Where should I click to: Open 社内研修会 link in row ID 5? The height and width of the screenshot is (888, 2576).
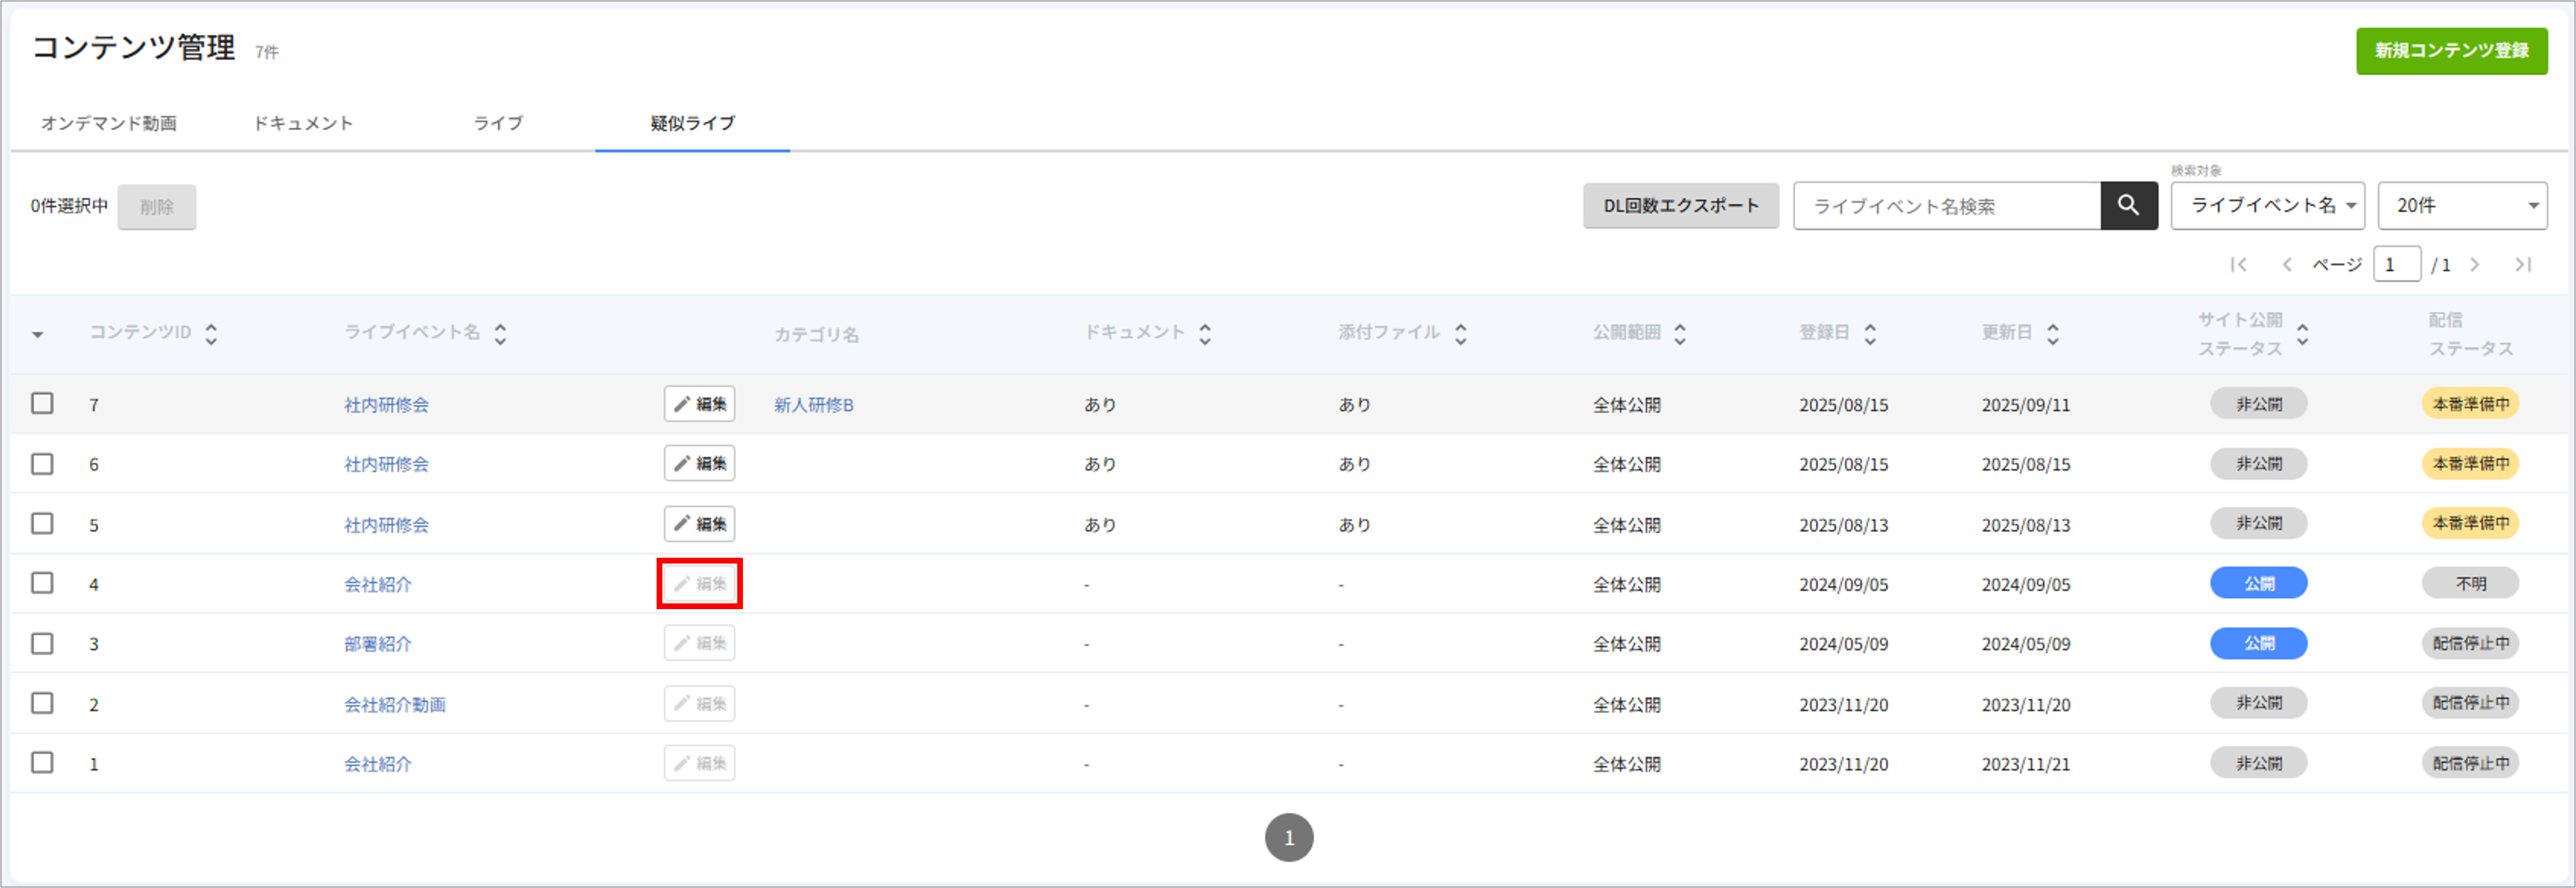coord(387,525)
